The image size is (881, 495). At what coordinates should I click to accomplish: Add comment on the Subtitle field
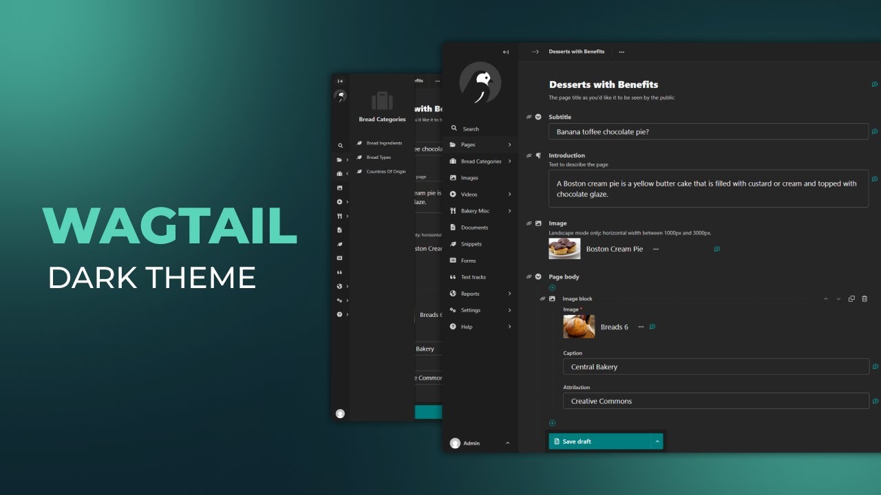pos(875,131)
